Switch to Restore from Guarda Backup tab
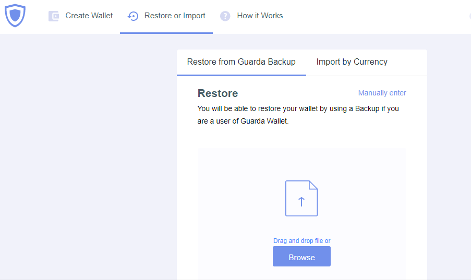This screenshot has width=471, height=280. pos(241,62)
